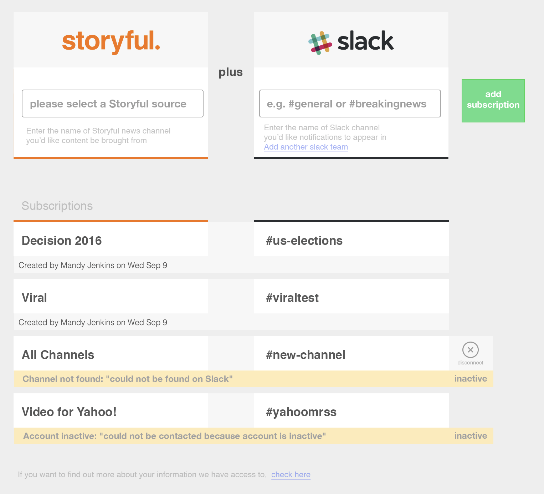The height and width of the screenshot is (494, 544).
Task: Click the Channel not found warning bar
Action: [x=253, y=379]
